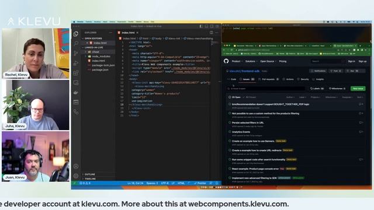Click the Notifications button on the repo

318,71
